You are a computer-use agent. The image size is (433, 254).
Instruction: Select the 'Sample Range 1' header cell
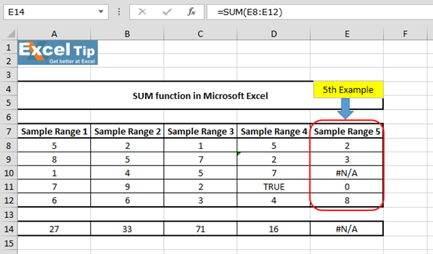(54, 131)
